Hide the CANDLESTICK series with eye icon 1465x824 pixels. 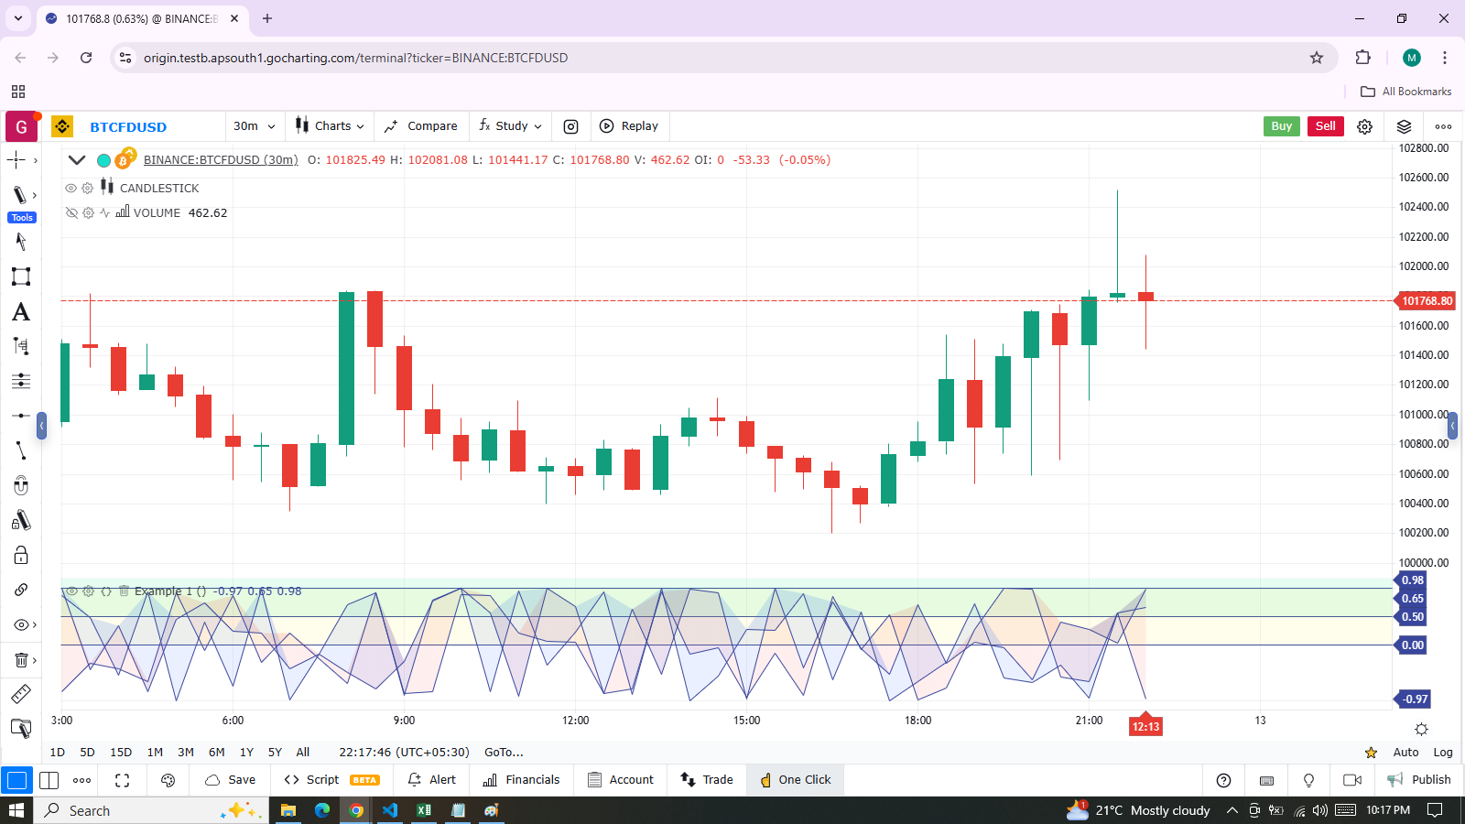(71, 188)
